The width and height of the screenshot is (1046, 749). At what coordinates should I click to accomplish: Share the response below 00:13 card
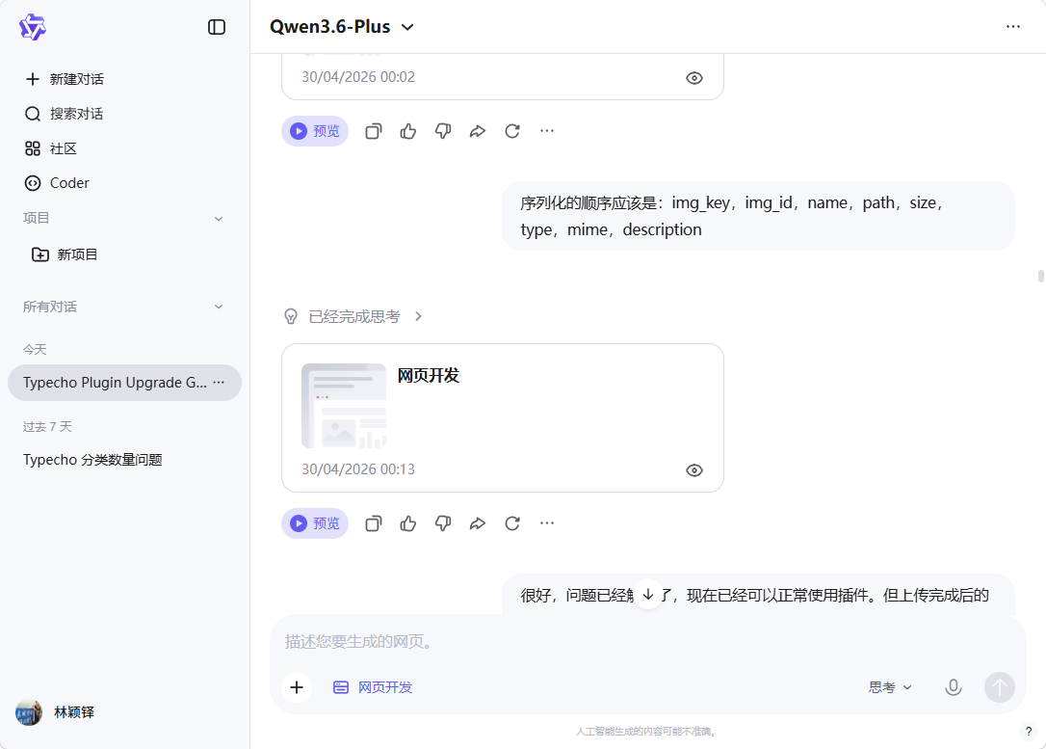(478, 523)
